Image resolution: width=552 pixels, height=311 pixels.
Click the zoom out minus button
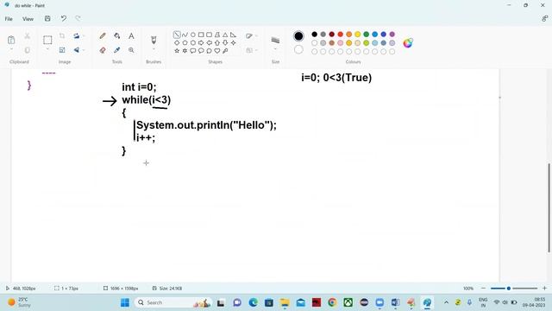pyautogui.click(x=483, y=288)
